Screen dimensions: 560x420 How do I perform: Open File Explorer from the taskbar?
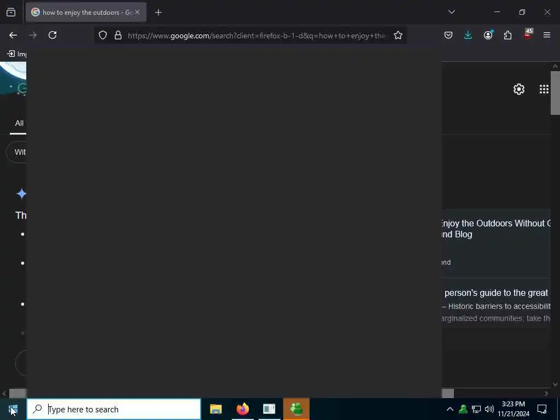pos(215,409)
